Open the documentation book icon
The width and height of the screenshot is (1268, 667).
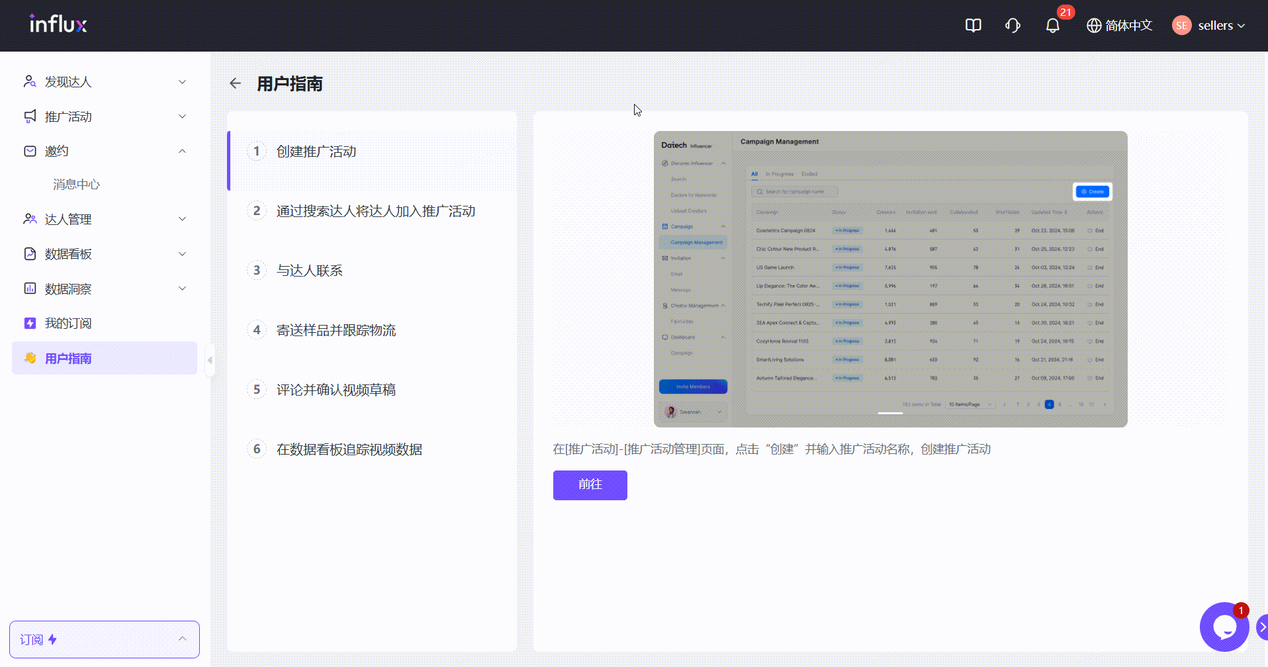pyautogui.click(x=973, y=26)
